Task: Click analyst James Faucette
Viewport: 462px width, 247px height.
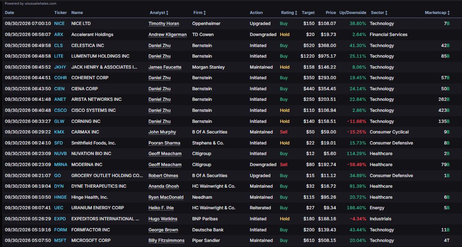Action: pos(165,67)
